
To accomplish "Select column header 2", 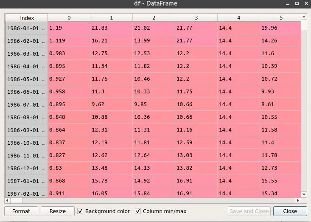I will 154,18.
